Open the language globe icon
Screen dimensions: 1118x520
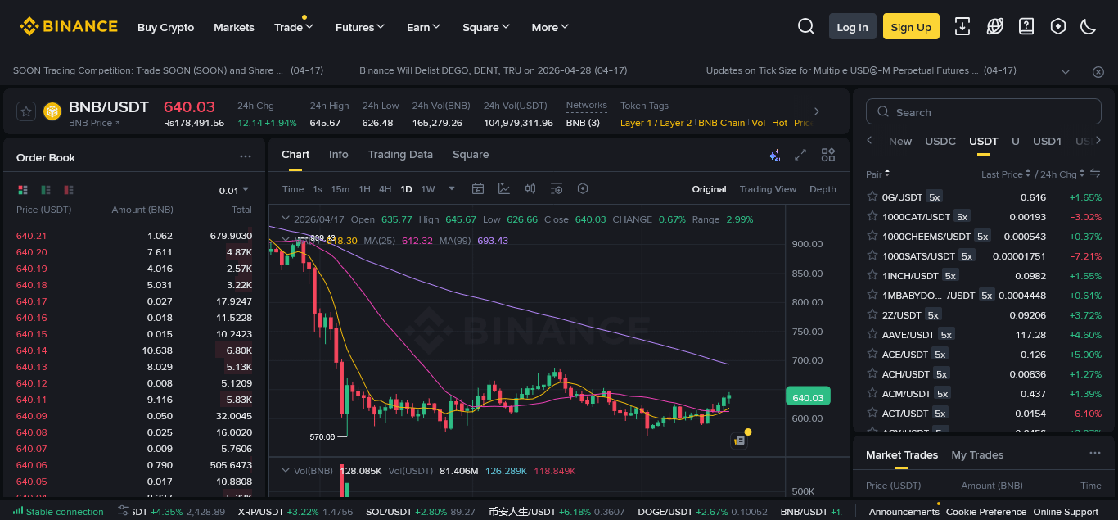tap(994, 26)
